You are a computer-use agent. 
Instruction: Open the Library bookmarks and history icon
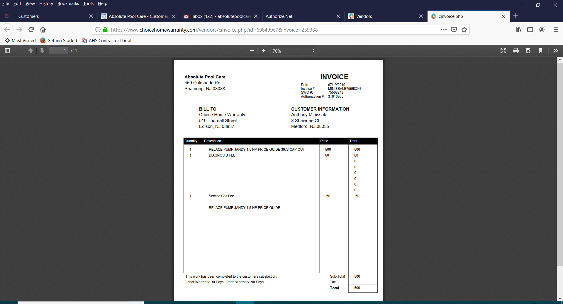(518, 30)
